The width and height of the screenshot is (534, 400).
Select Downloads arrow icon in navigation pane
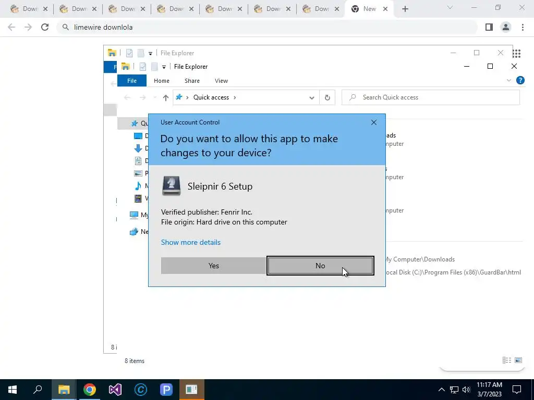pos(138,148)
